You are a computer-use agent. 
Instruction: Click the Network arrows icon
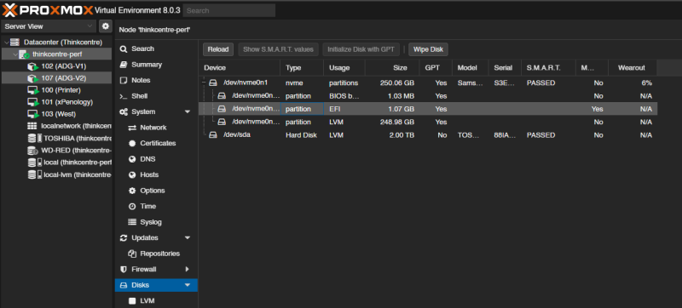132,128
